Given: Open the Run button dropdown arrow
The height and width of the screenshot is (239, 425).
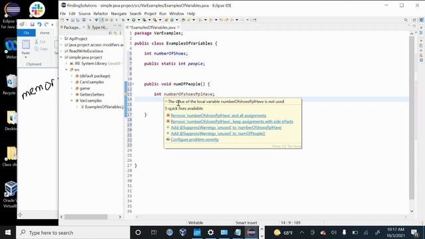Looking at the screenshot, I should [139, 20].
